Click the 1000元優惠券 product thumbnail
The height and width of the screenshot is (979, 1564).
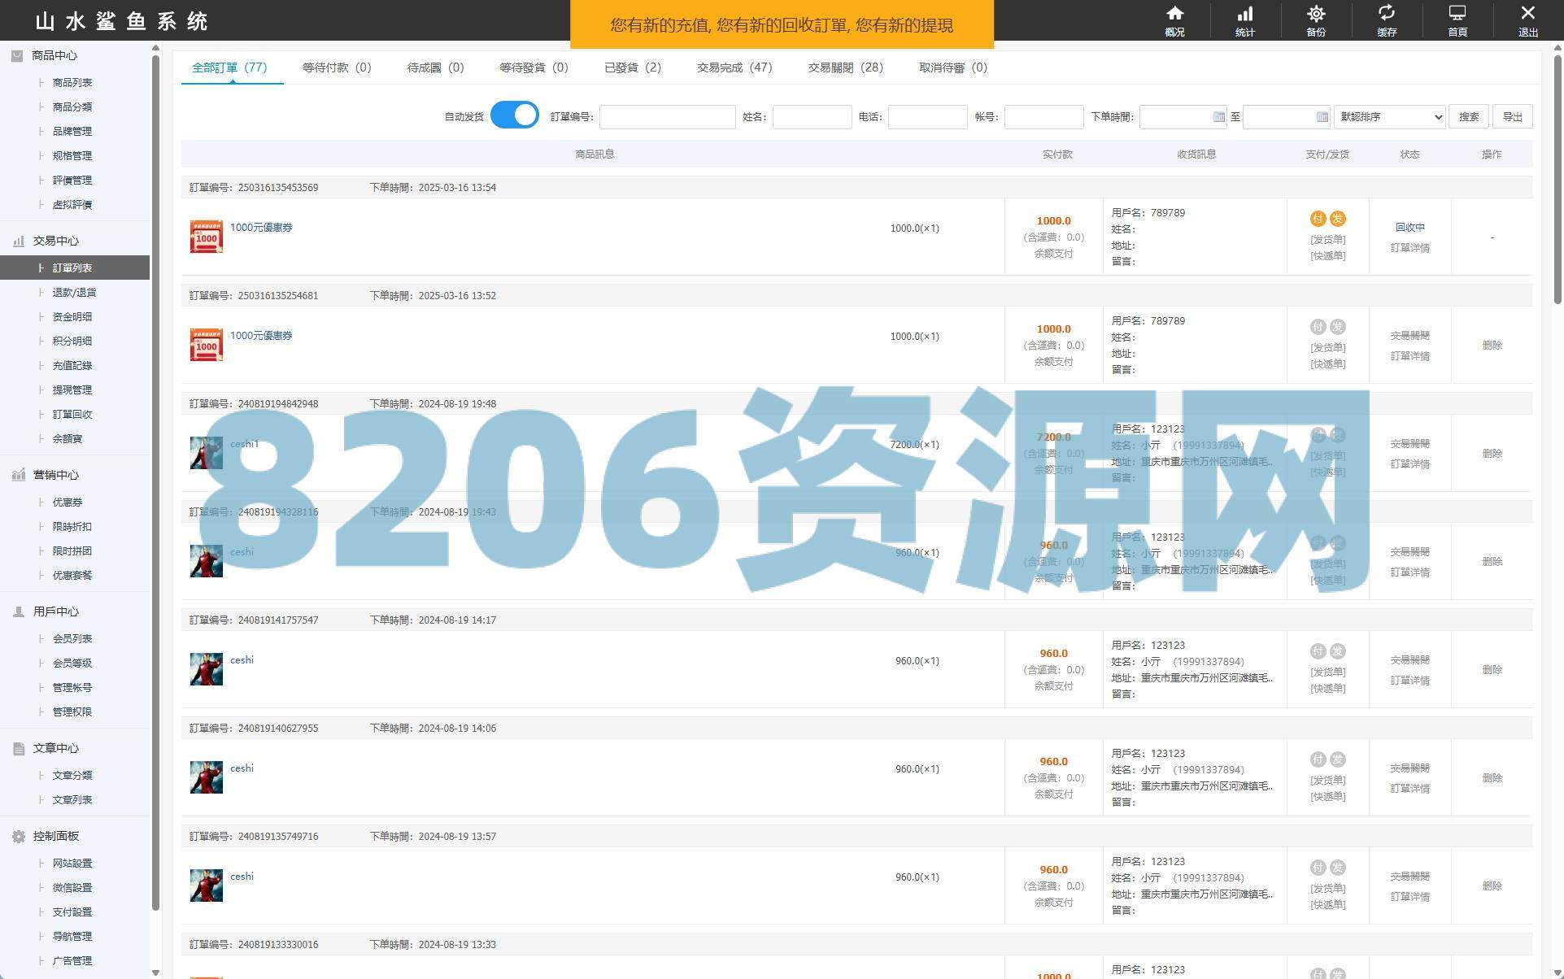click(206, 237)
